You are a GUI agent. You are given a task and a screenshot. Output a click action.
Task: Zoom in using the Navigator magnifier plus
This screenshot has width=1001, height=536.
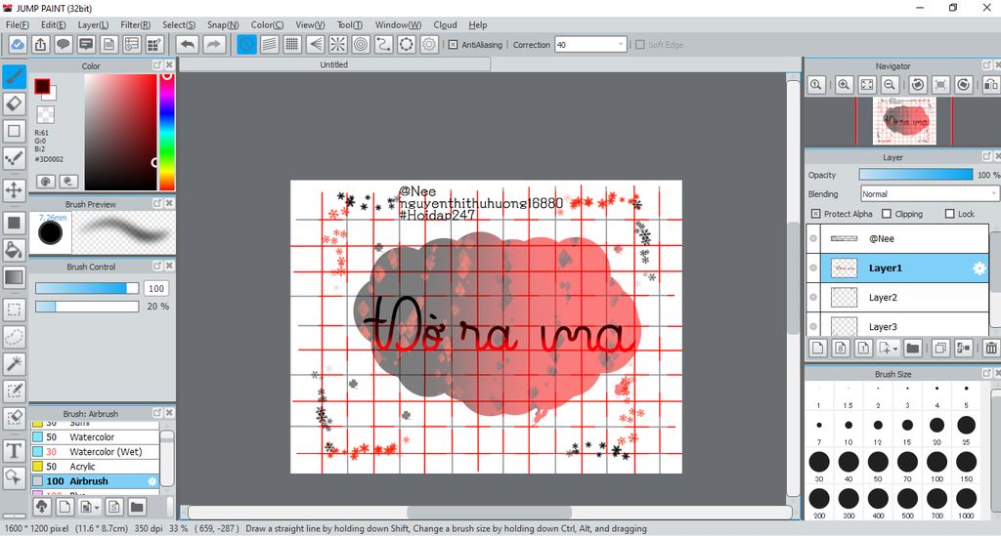[x=844, y=85]
